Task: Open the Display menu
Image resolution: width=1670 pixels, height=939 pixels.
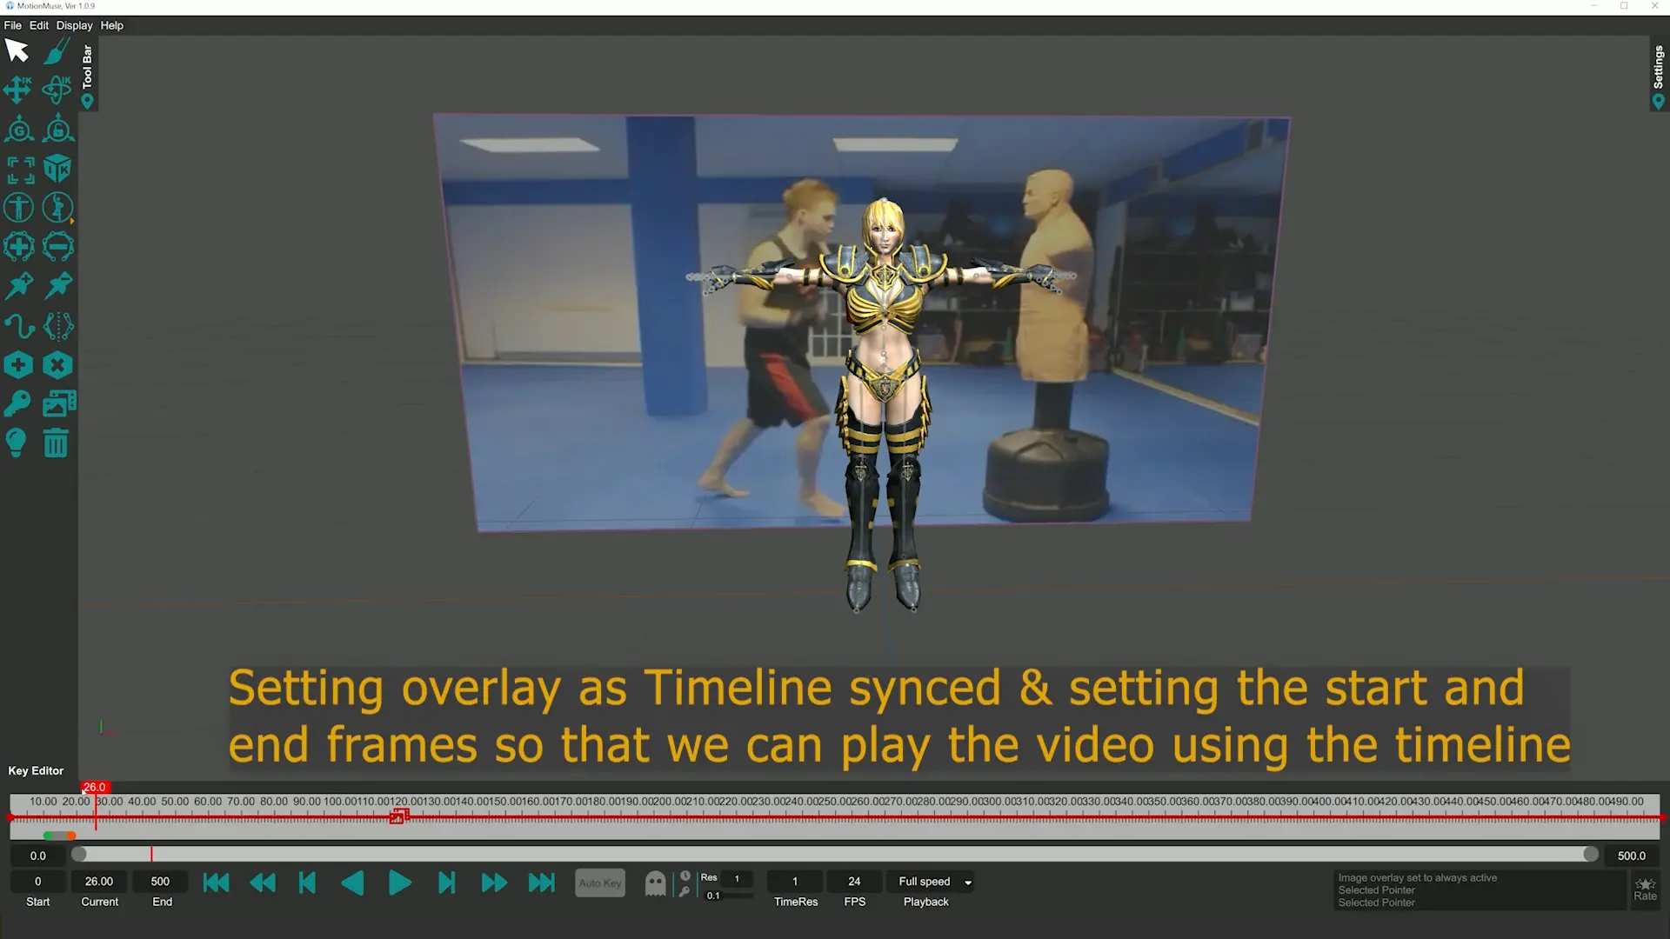Action: pos(75,25)
